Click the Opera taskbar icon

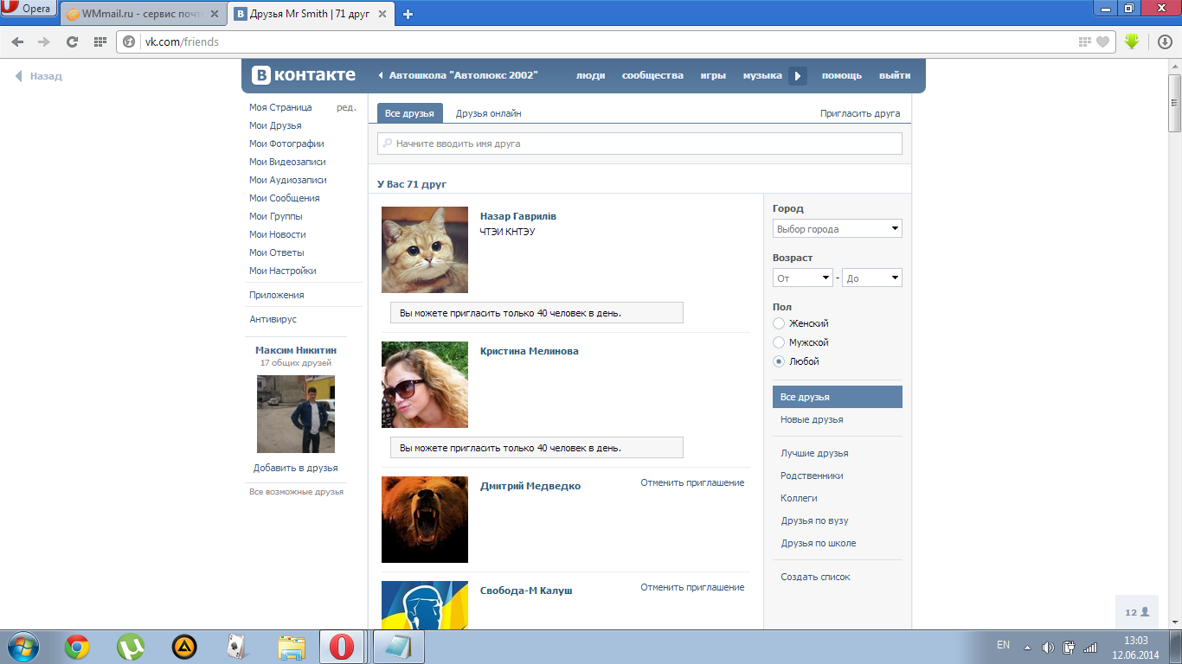click(343, 647)
